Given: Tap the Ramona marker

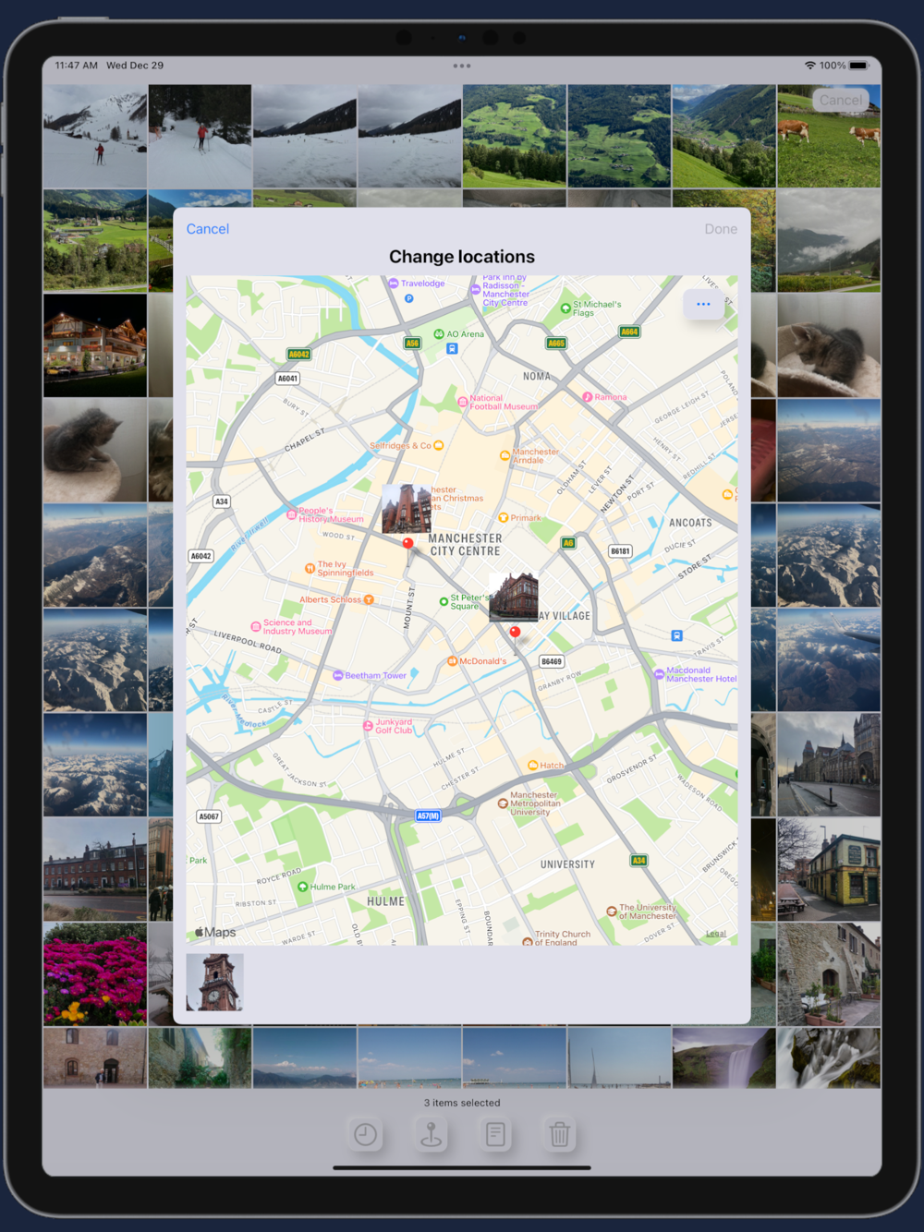Looking at the screenshot, I should pos(588,397).
